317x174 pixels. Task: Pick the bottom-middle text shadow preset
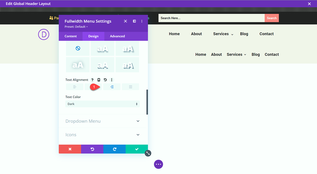[102, 65]
